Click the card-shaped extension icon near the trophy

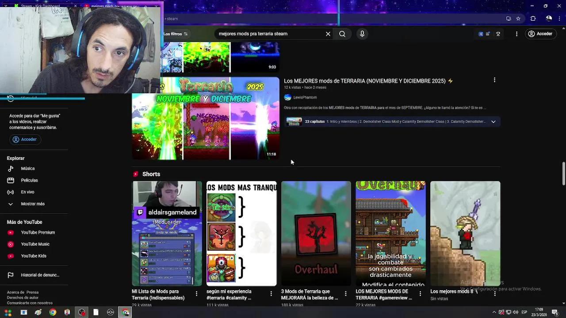[x=488, y=34]
